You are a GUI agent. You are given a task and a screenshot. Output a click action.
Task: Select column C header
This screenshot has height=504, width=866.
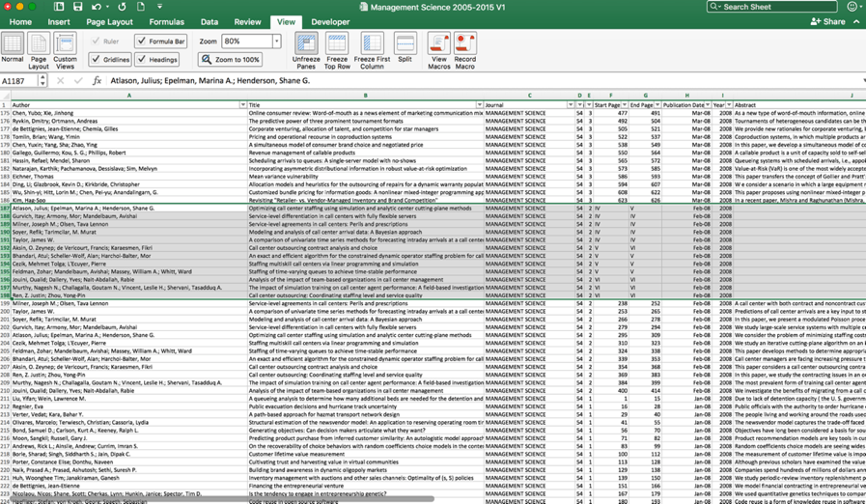[530, 96]
